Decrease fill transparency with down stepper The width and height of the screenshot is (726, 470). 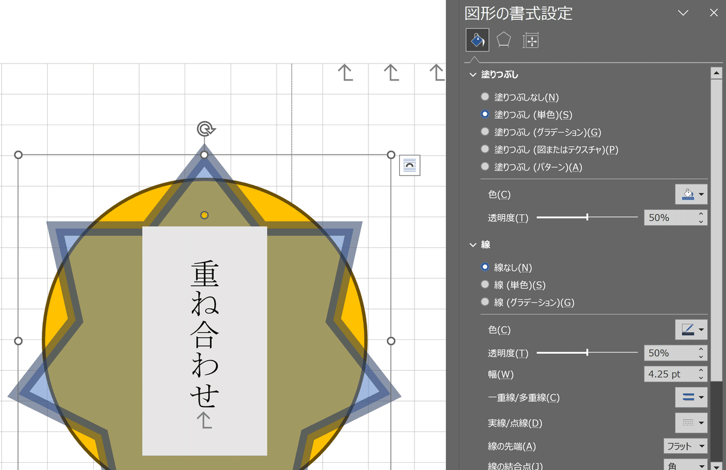coord(701,221)
